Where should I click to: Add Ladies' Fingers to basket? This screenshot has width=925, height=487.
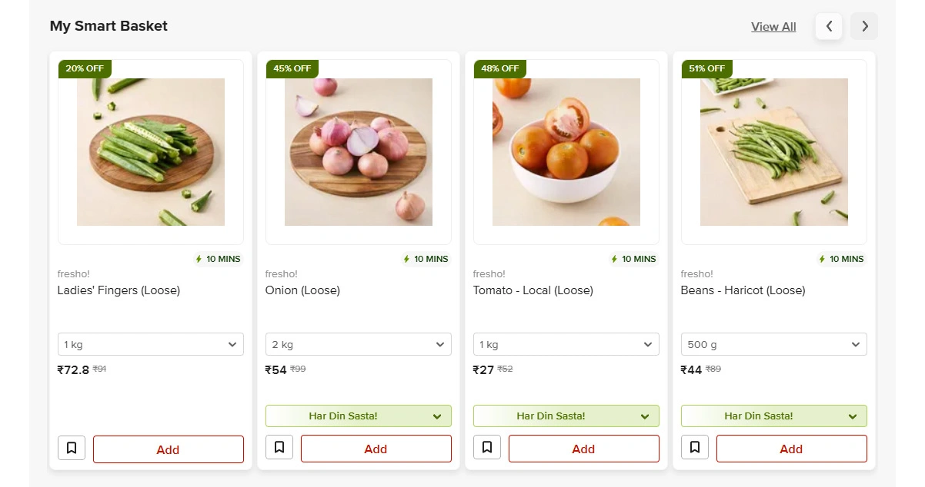click(x=168, y=449)
